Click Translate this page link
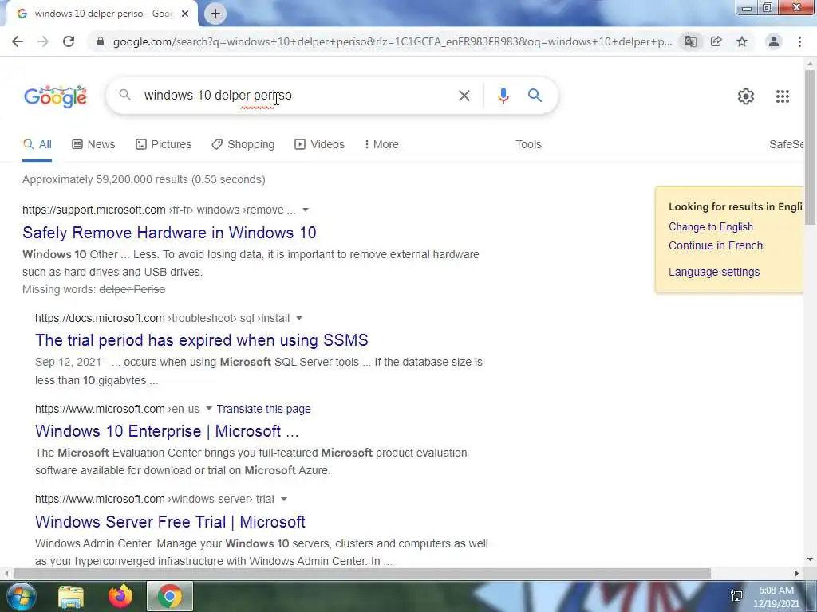The image size is (817, 612). 263,409
